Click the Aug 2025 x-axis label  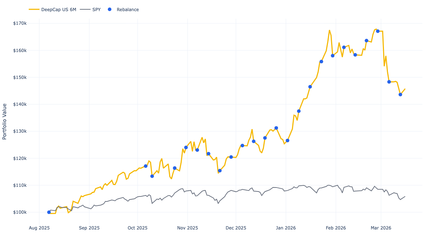click(x=40, y=228)
